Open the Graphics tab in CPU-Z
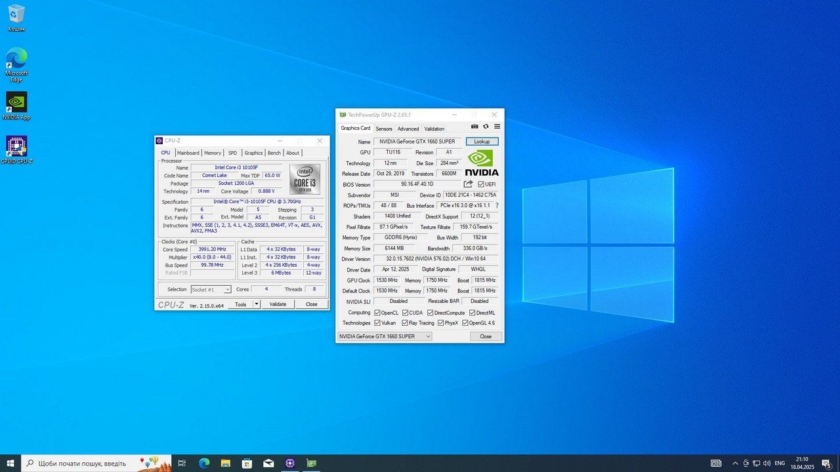This screenshot has width=840, height=472. [x=253, y=153]
